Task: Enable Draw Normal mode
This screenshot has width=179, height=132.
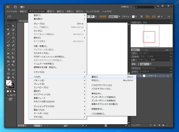Action: click(8, 95)
